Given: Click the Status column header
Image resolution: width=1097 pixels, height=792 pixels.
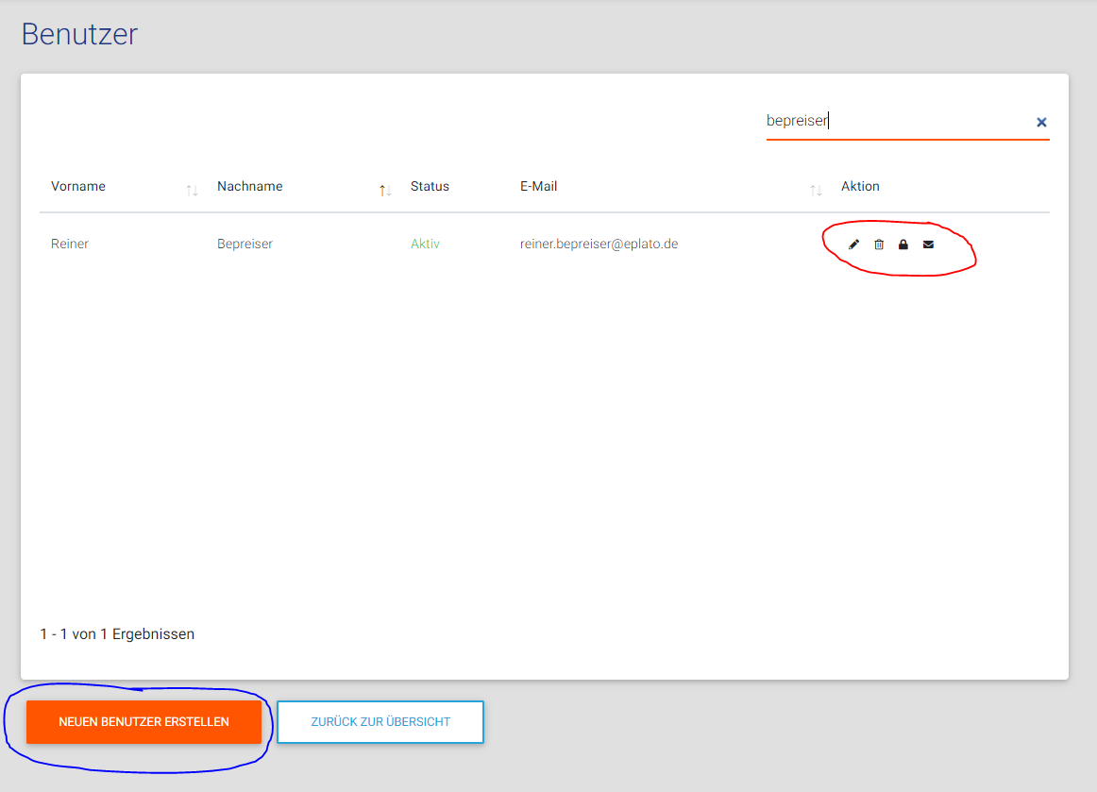Looking at the screenshot, I should tap(430, 186).
